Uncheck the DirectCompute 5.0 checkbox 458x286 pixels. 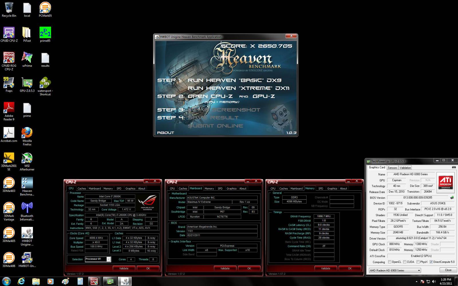[x=431, y=262]
